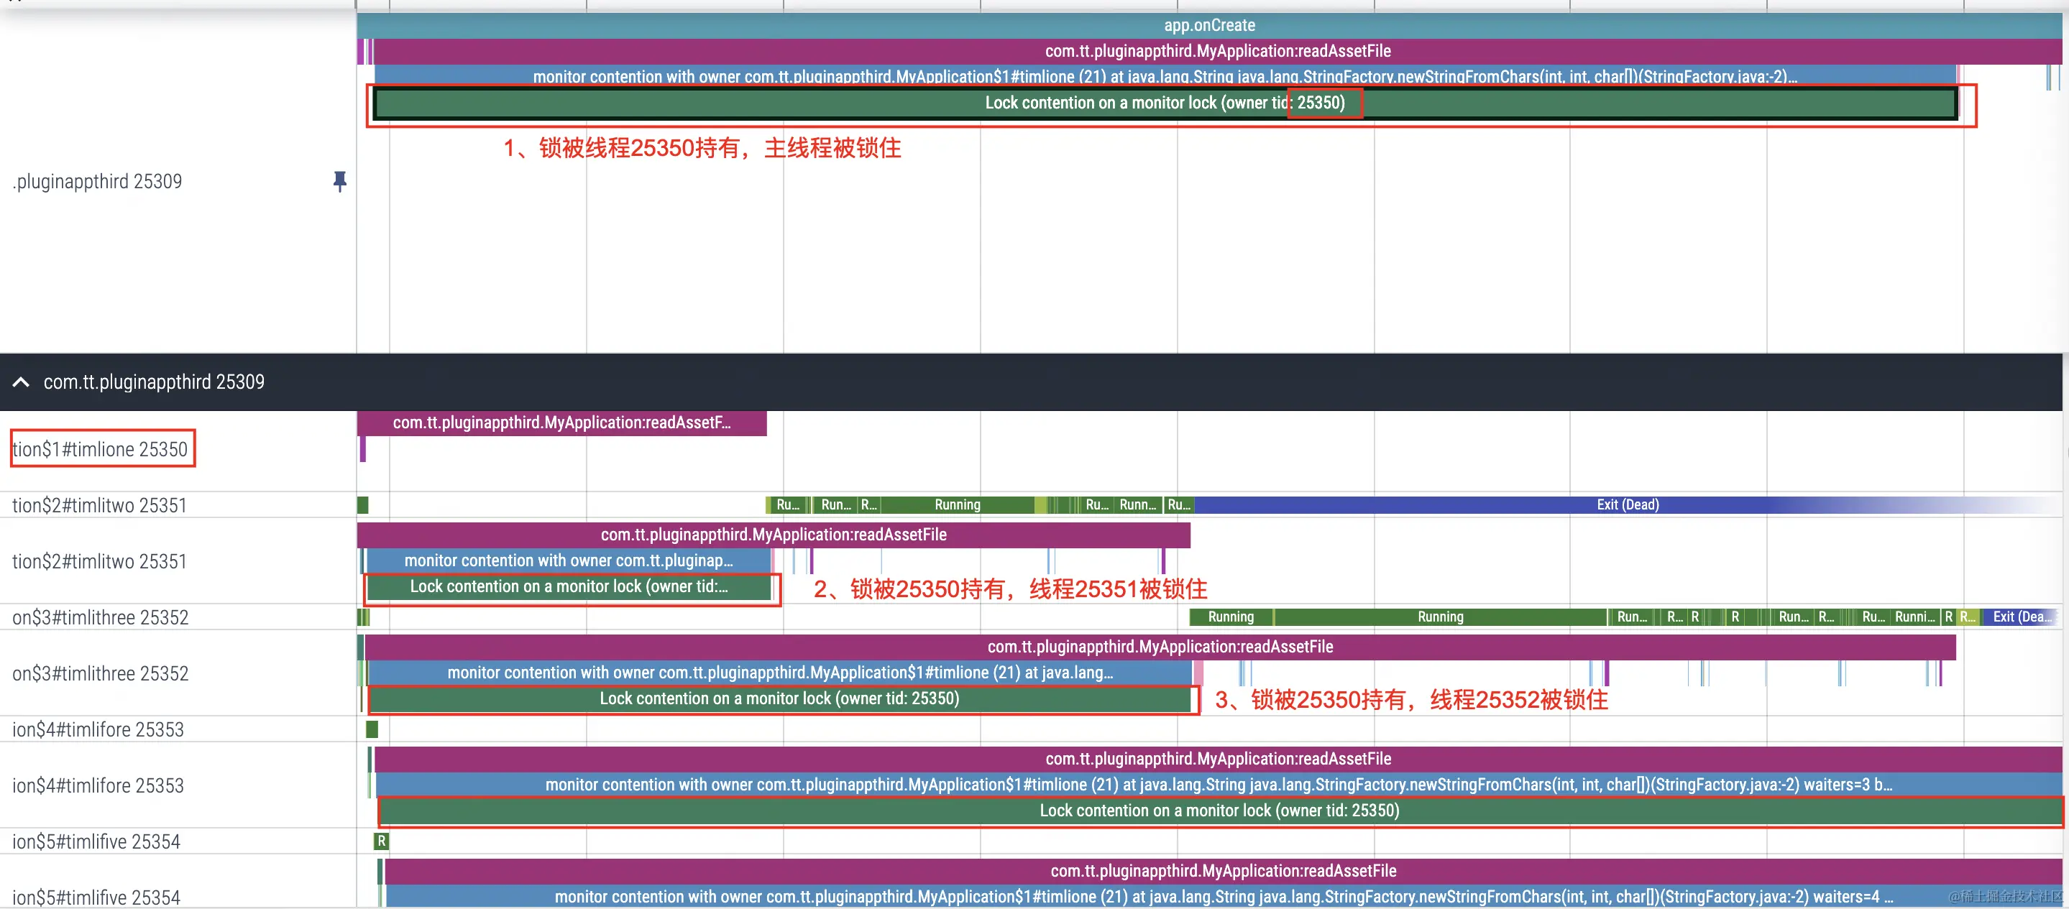This screenshot has height=909, width=2069.
Task: Pin the .pluginappthird 25309 track
Action: pyautogui.click(x=340, y=182)
